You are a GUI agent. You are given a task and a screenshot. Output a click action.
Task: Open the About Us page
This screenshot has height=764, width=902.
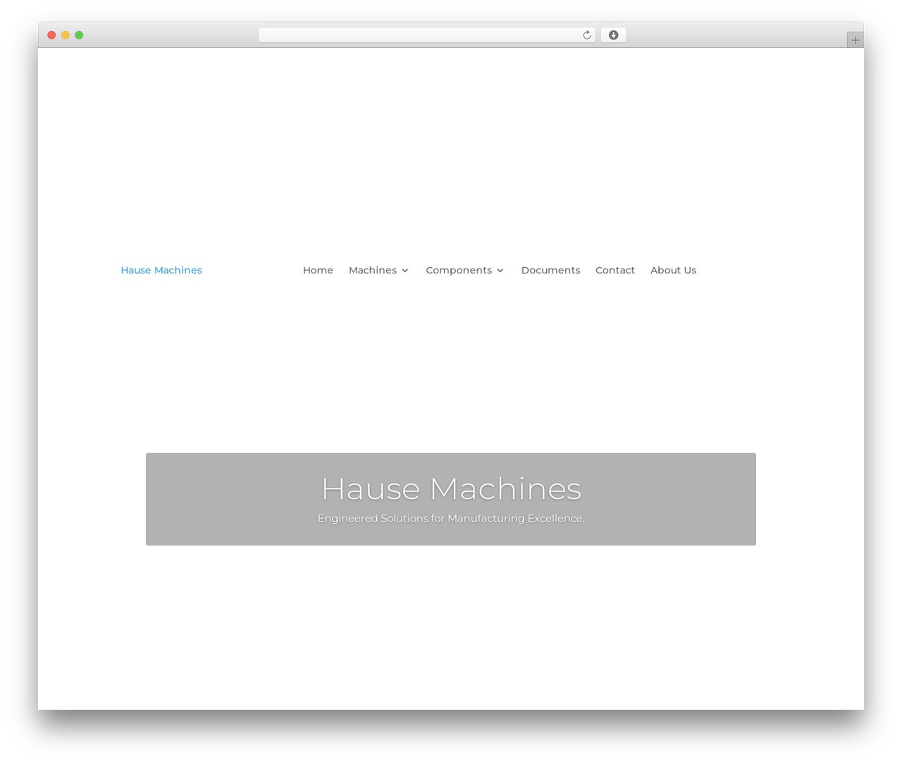pyautogui.click(x=673, y=270)
